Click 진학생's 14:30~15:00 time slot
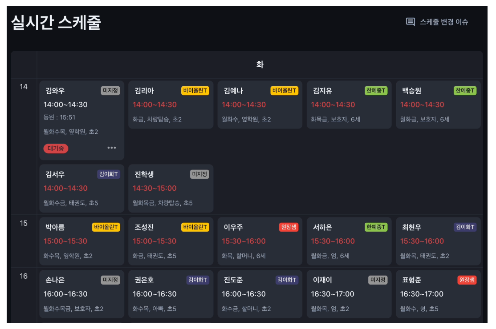This screenshot has width=496, height=329. (x=154, y=188)
